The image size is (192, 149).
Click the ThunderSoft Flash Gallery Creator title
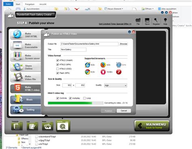click(x=34, y=15)
